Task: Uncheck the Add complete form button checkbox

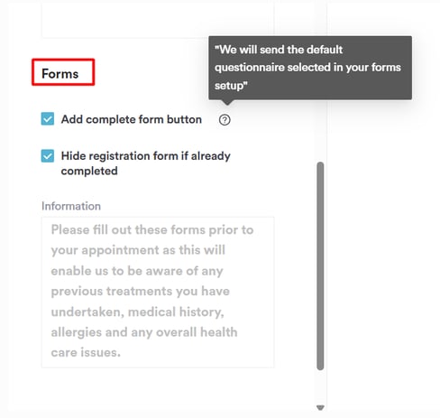Action: 48,118
